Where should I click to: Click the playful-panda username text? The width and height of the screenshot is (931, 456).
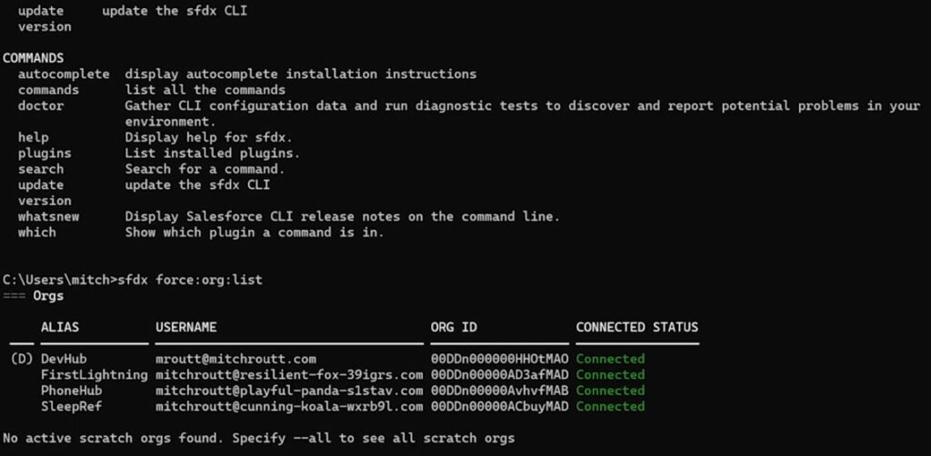click(289, 391)
